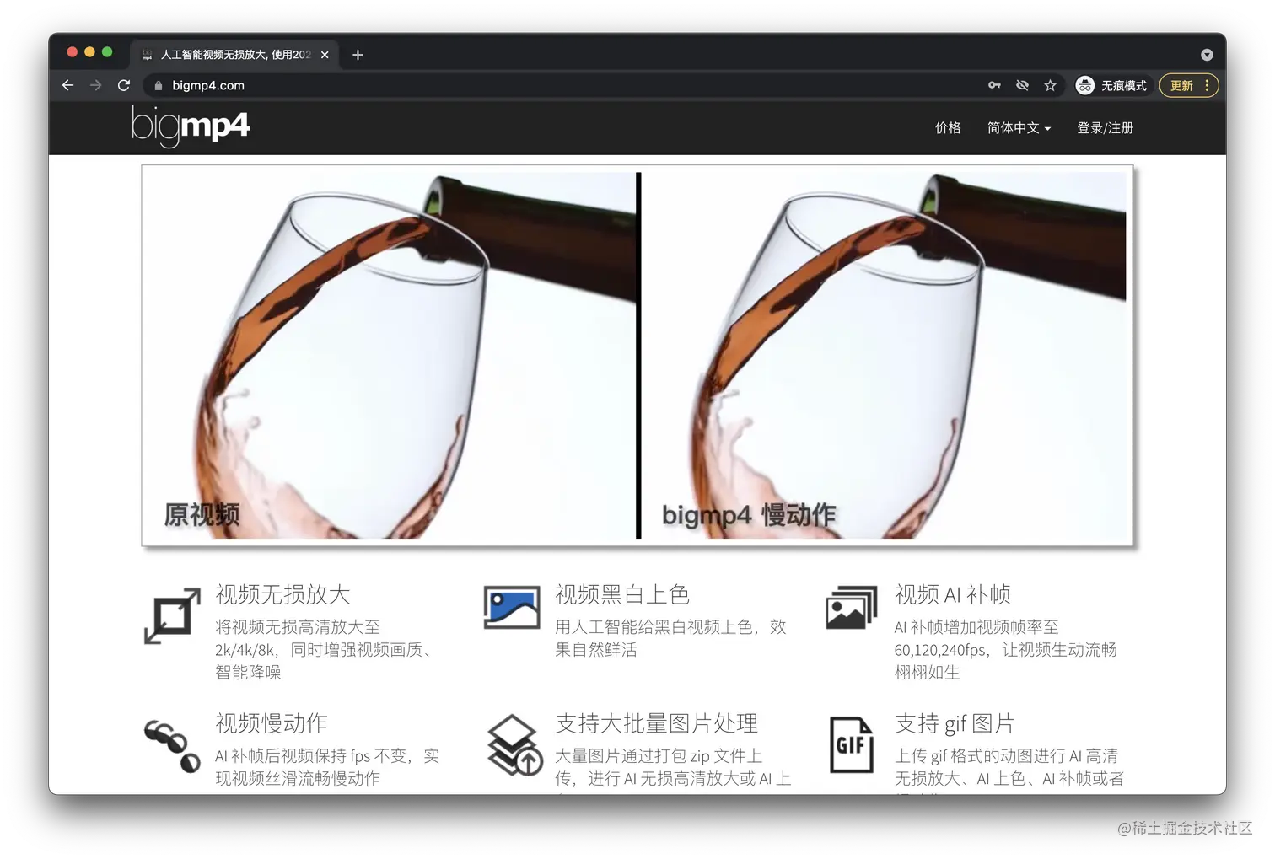
Task: Toggle the bookmark star for this page
Action: pos(1050,85)
